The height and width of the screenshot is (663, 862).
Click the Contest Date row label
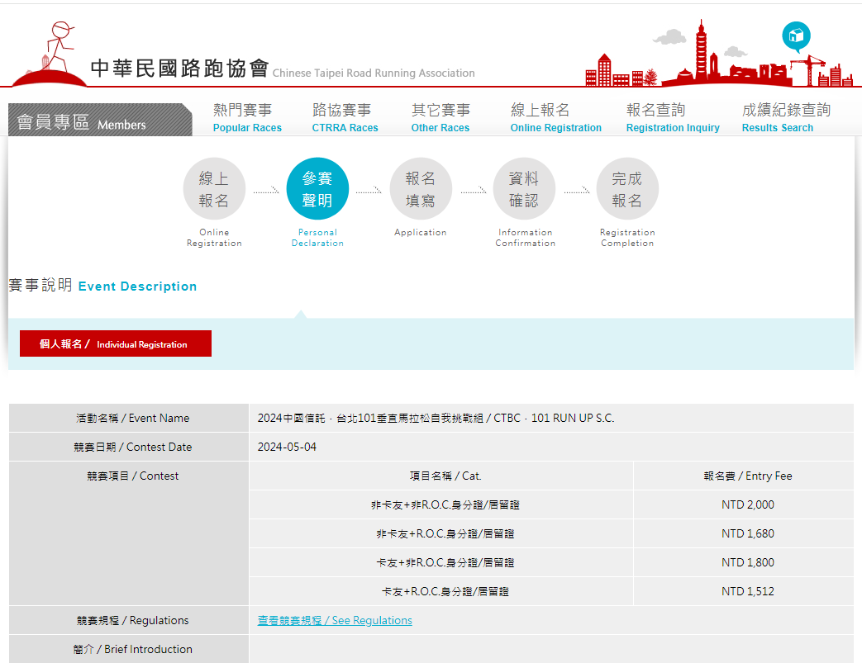pos(132,448)
